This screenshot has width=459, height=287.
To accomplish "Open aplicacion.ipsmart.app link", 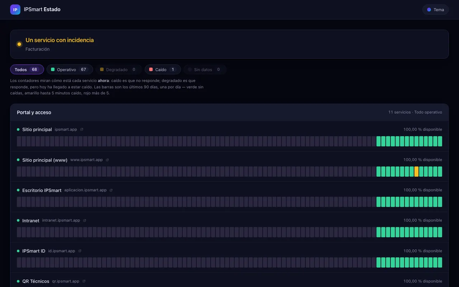I will pos(85,190).
